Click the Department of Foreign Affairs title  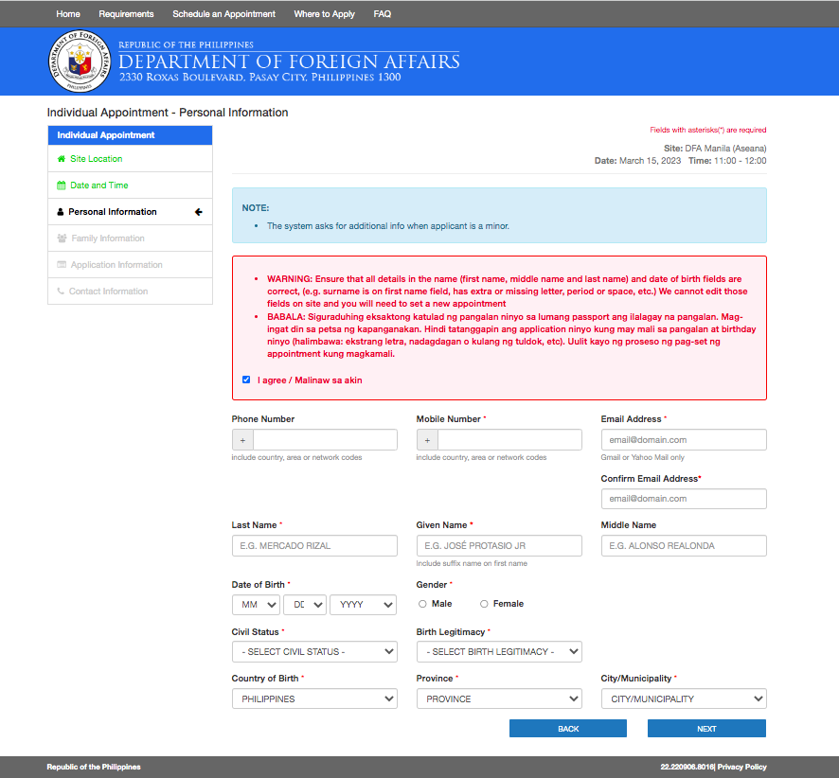[289, 62]
